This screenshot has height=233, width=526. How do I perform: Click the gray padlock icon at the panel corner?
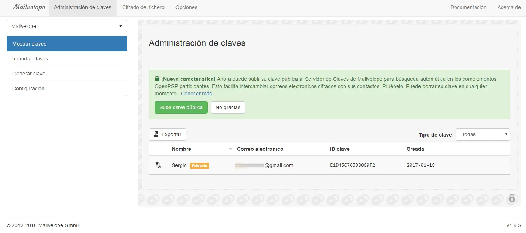512,198
